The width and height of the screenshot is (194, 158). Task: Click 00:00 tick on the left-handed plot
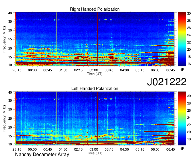[x=32, y=149]
